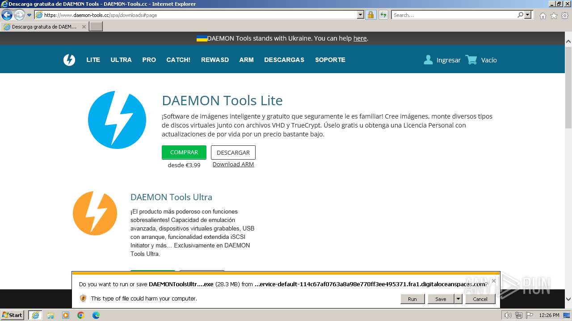Click the blue DAEMON Tools Lite logo

tap(117, 119)
